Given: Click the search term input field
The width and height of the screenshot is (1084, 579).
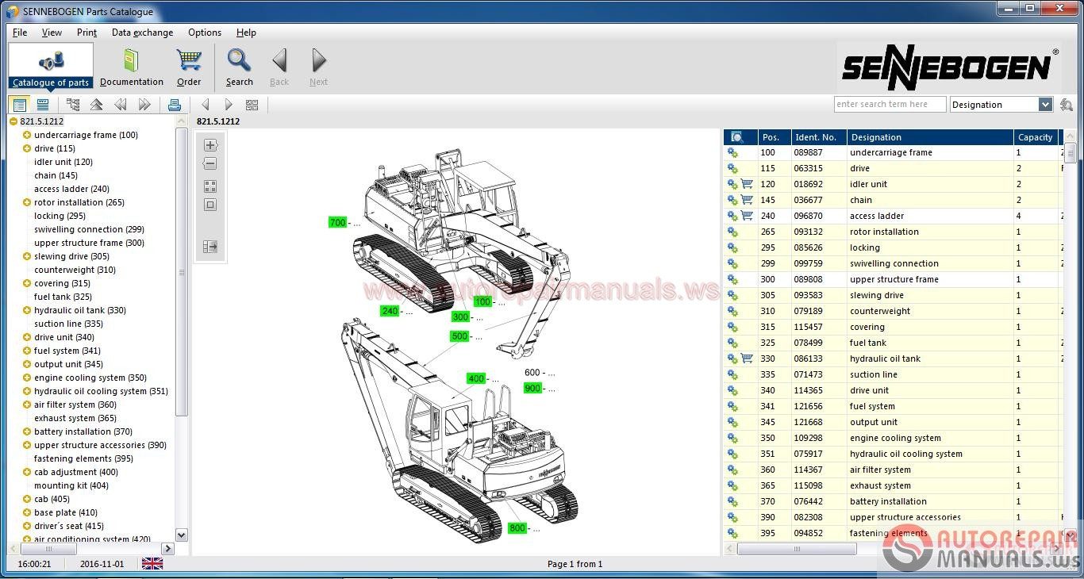Looking at the screenshot, I should (x=890, y=105).
